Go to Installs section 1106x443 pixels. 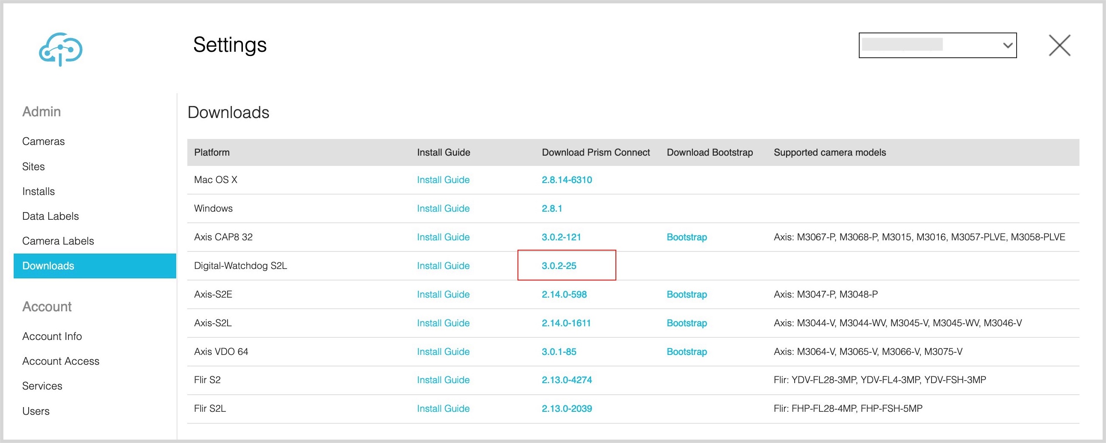pyautogui.click(x=38, y=192)
